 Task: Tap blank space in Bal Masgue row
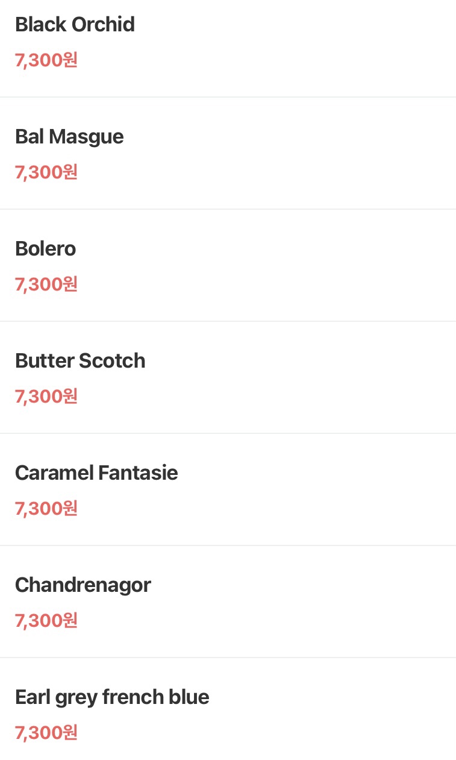click(301, 154)
